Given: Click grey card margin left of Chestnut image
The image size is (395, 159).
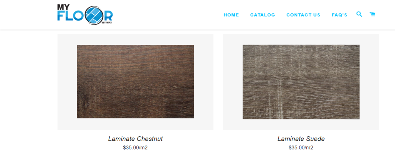Looking at the screenshot, I should [67, 82].
